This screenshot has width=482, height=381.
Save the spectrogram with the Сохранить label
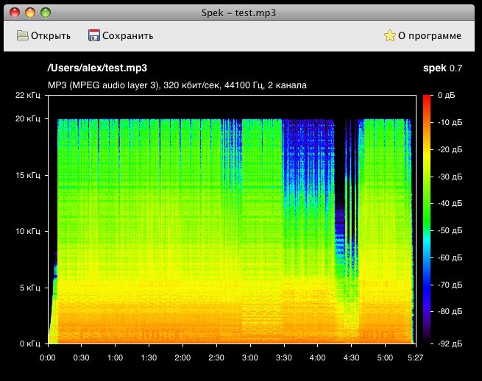[x=127, y=35]
